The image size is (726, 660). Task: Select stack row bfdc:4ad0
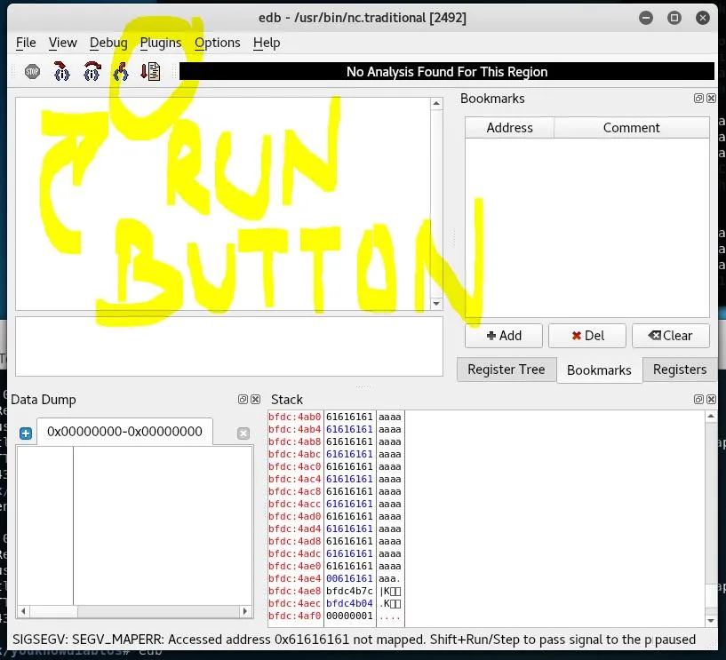point(335,516)
